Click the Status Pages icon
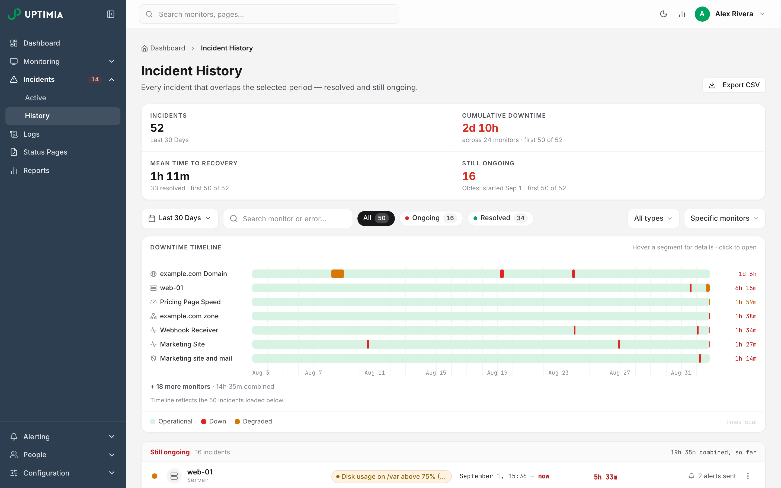 coord(14,152)
